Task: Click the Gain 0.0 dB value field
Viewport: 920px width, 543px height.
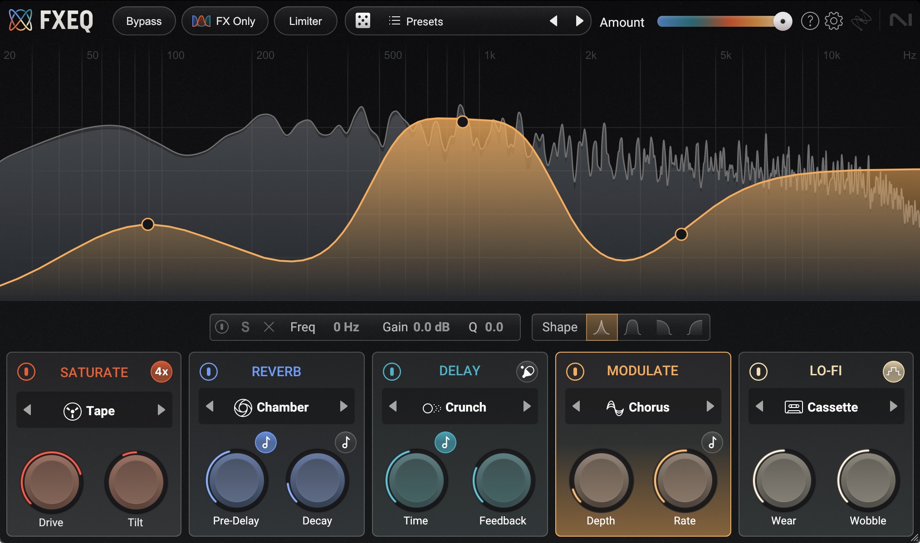Action: [x=431, y=327]
